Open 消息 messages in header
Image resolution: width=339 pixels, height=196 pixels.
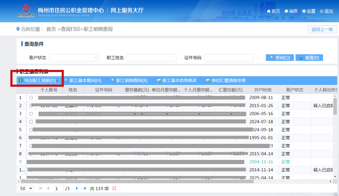coord(291,11)
